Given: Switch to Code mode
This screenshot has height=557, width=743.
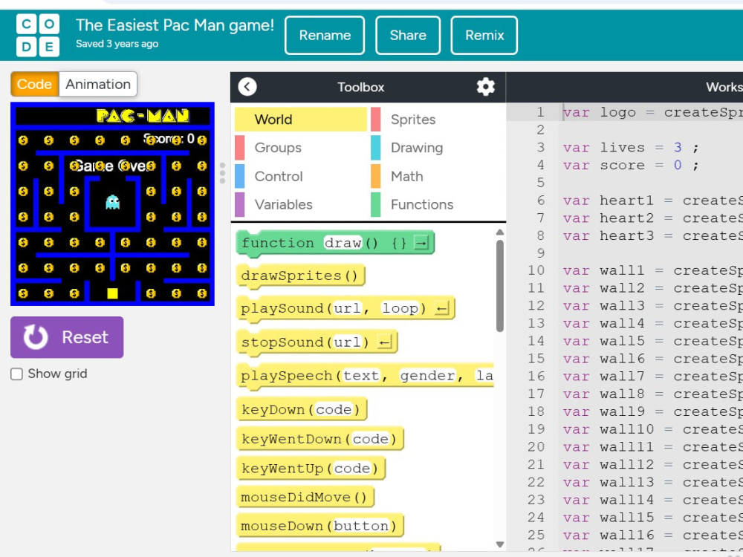Looking at the screenshot, I should (35, 85).
